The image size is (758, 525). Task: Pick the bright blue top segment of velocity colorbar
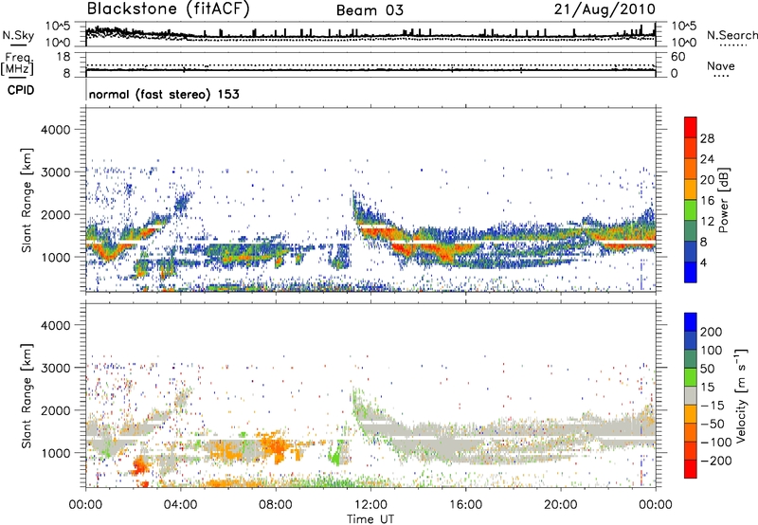click(x=691, y=322)
